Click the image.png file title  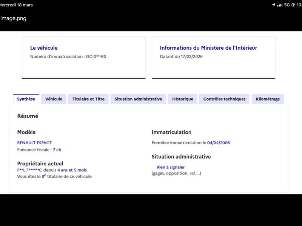pos(13,18)
